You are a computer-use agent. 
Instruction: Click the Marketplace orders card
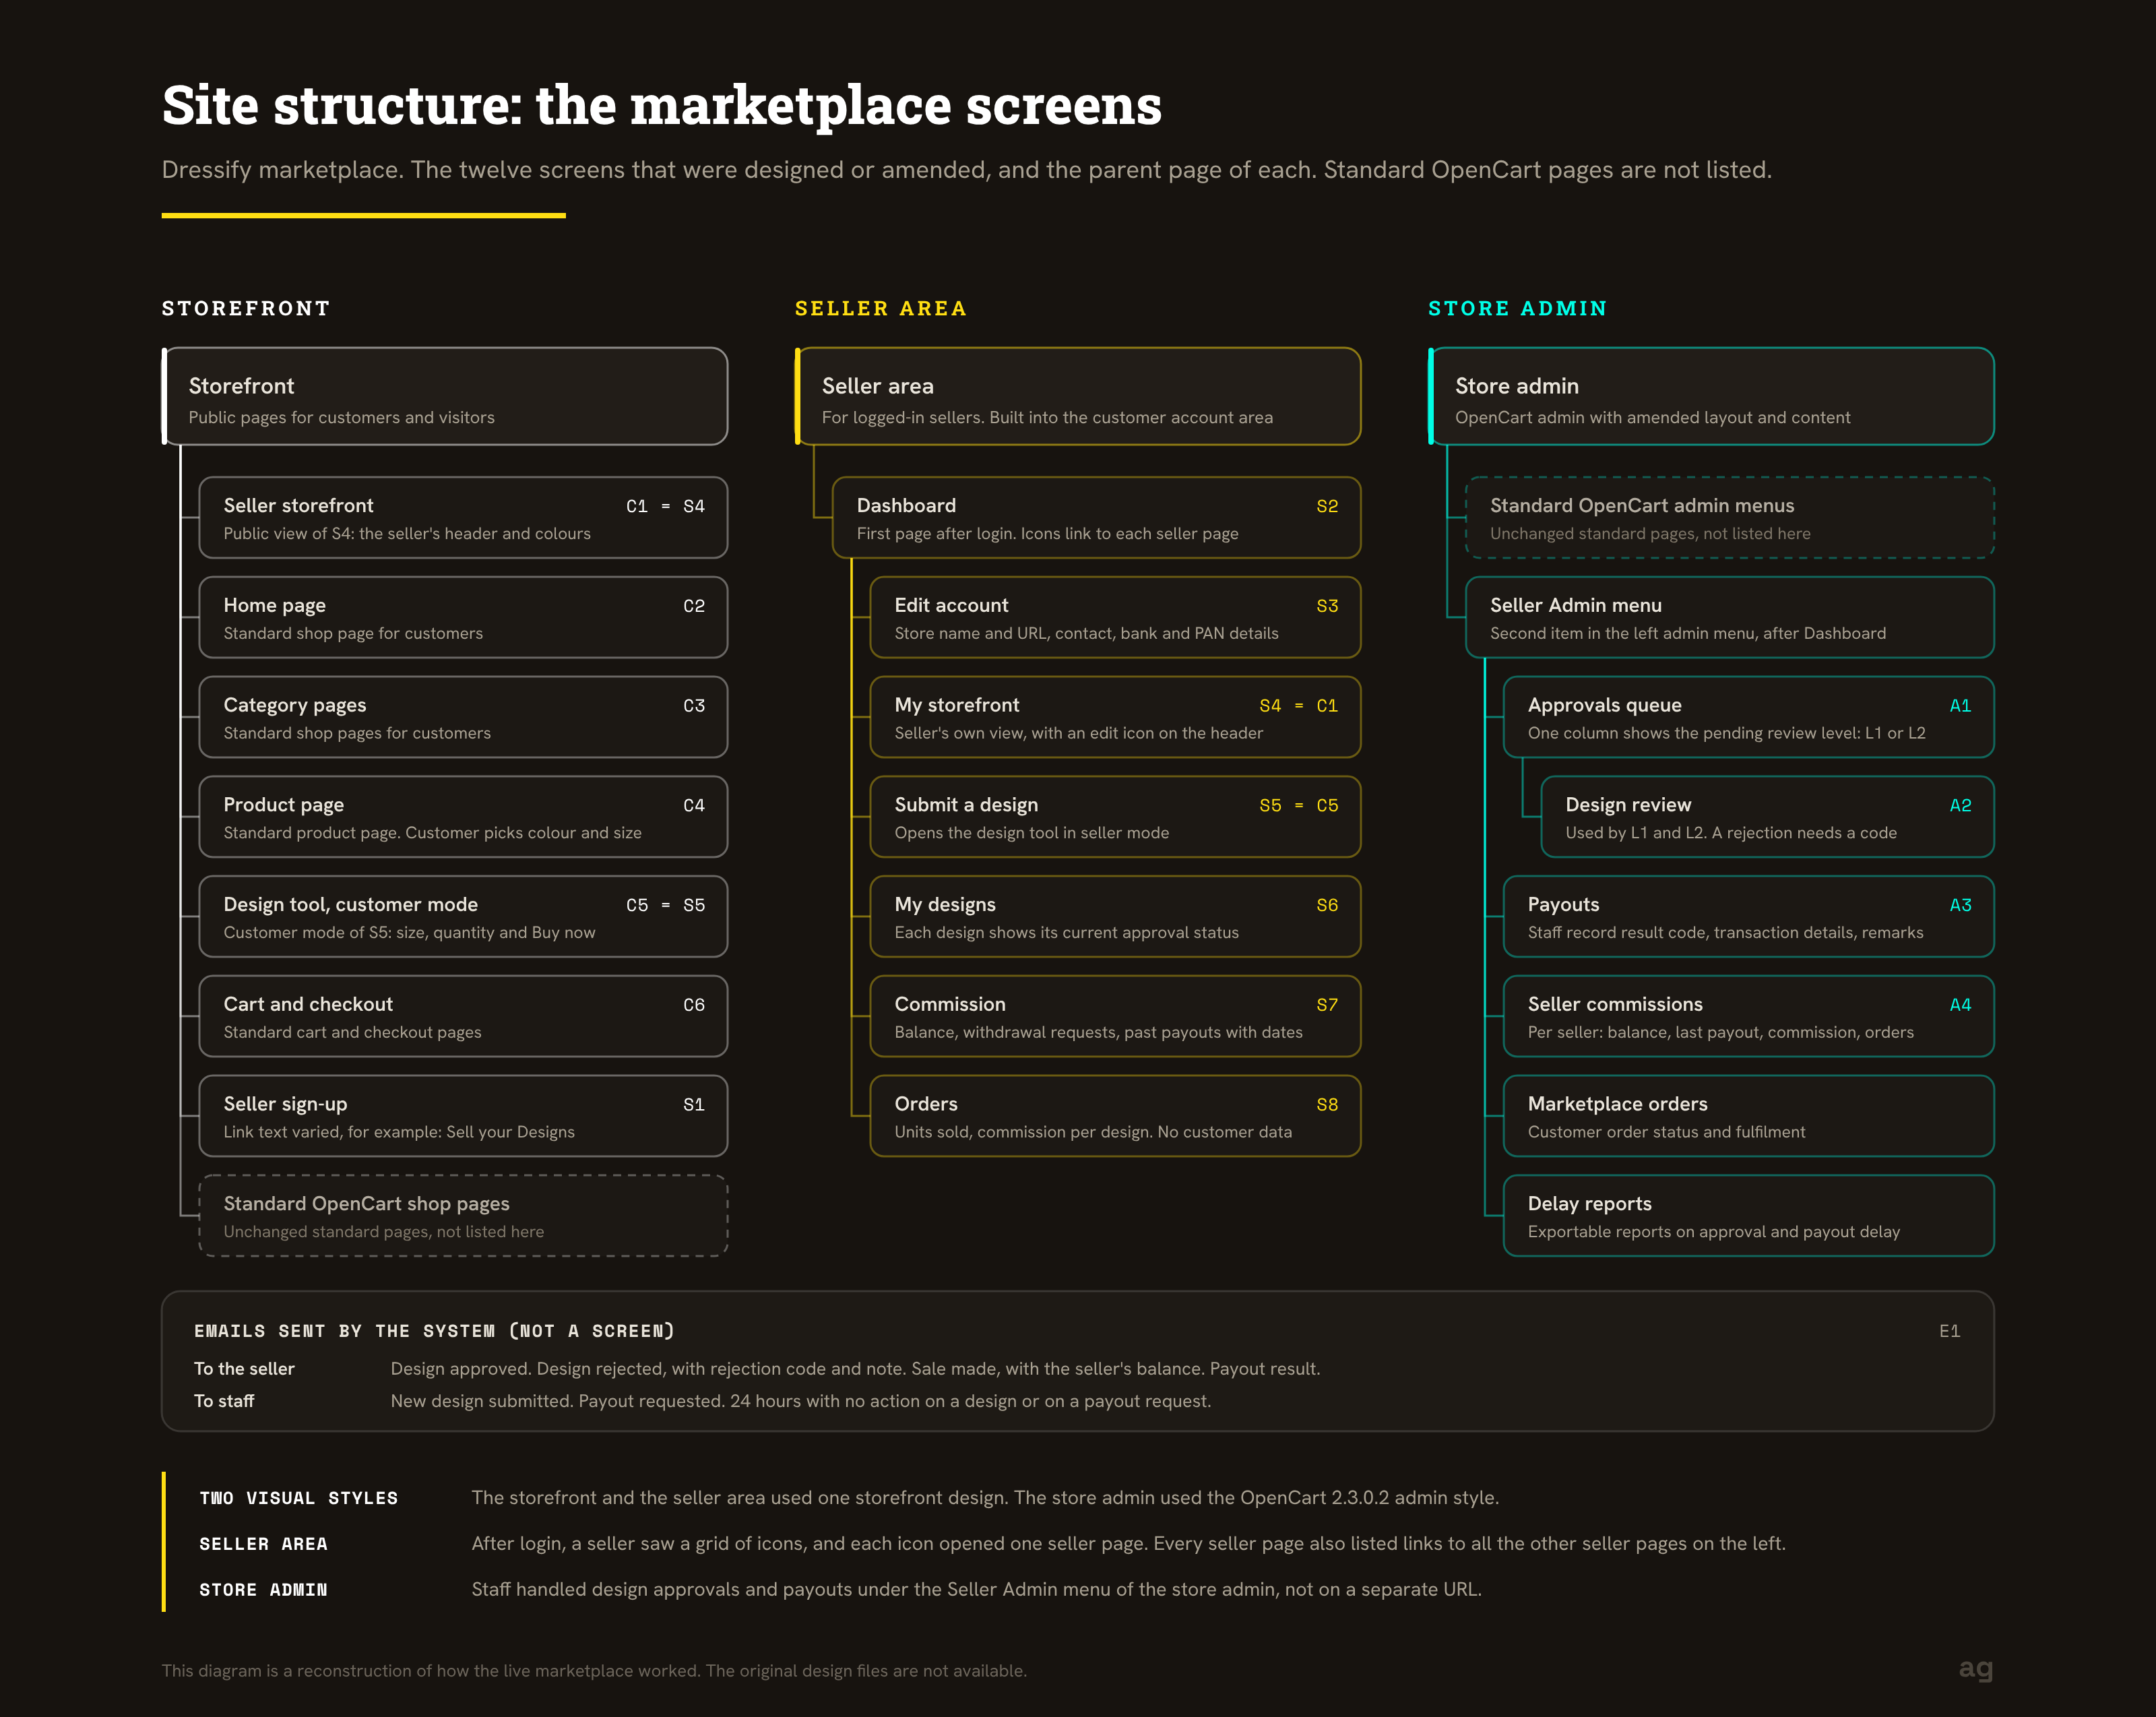(x=1749, y=1116)
